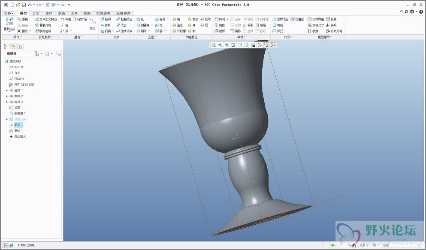Image resolution: width=426 pixels, height=250 pixels.
Task: Click the 关系 (Relations) tool
Action: [331, 25]
